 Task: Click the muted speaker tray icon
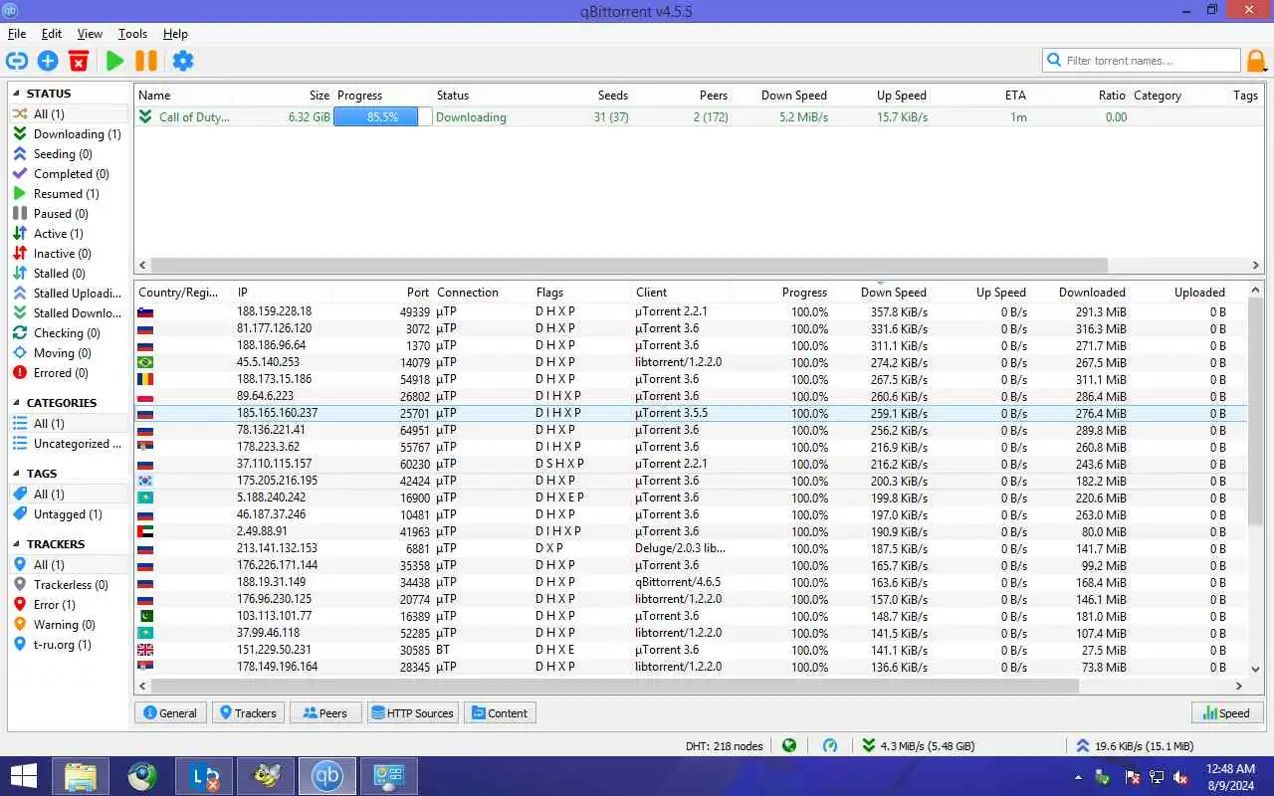click(x=1180, y=777)
